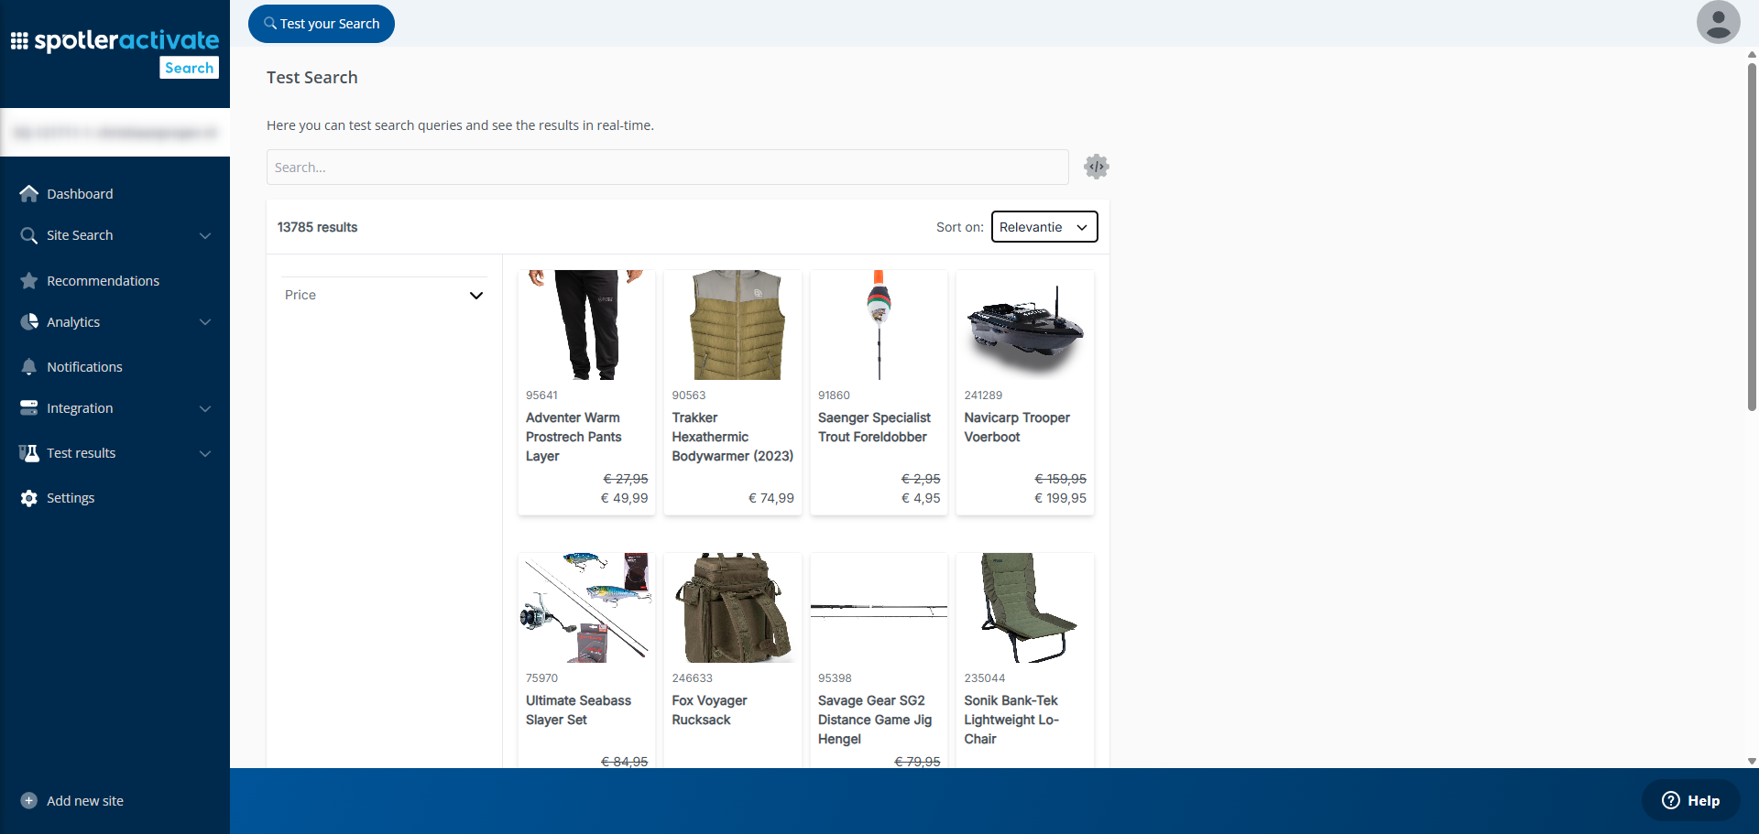Click the Dashboard home icon
Screen dimensions: 1759x834
pyautogui.click(x=29, y=194)
